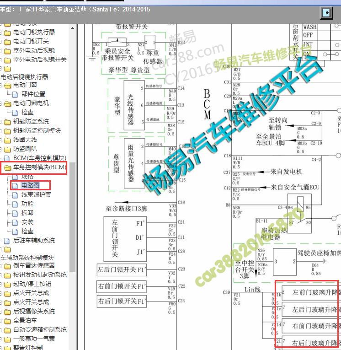Viewport: 341px width, 350px height.
Task: Select the 电动后视镜执行器 tree entry
Action: [x=24, y=77]
